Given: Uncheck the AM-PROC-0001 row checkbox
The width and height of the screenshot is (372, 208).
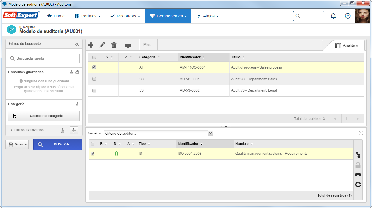Looking at the screenshot, I should point(94,67).
